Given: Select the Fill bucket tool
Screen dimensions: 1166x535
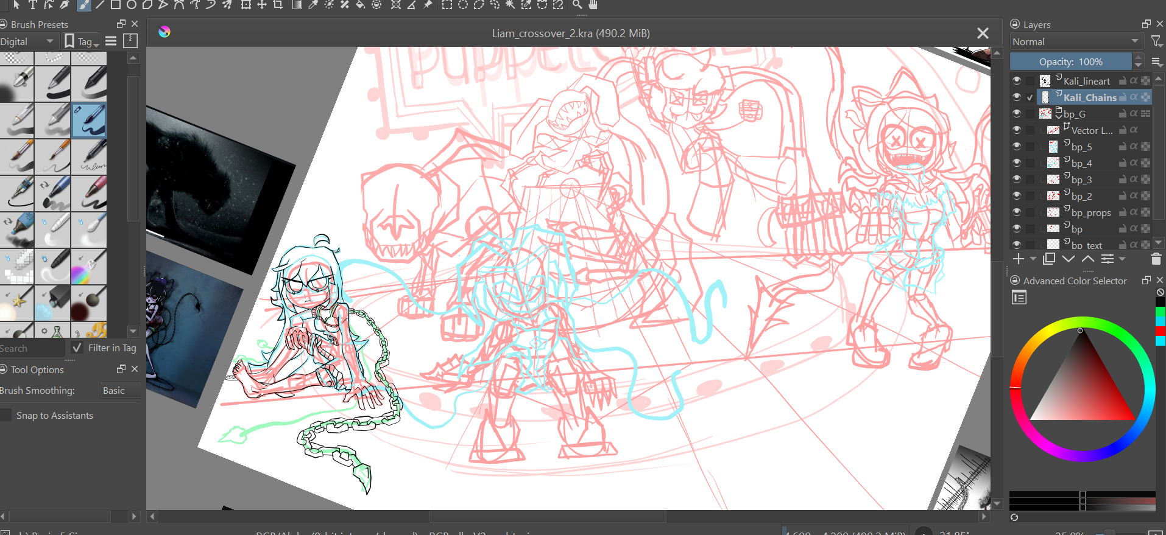Looking at the screenshot, I should click(x=361, y=5).
